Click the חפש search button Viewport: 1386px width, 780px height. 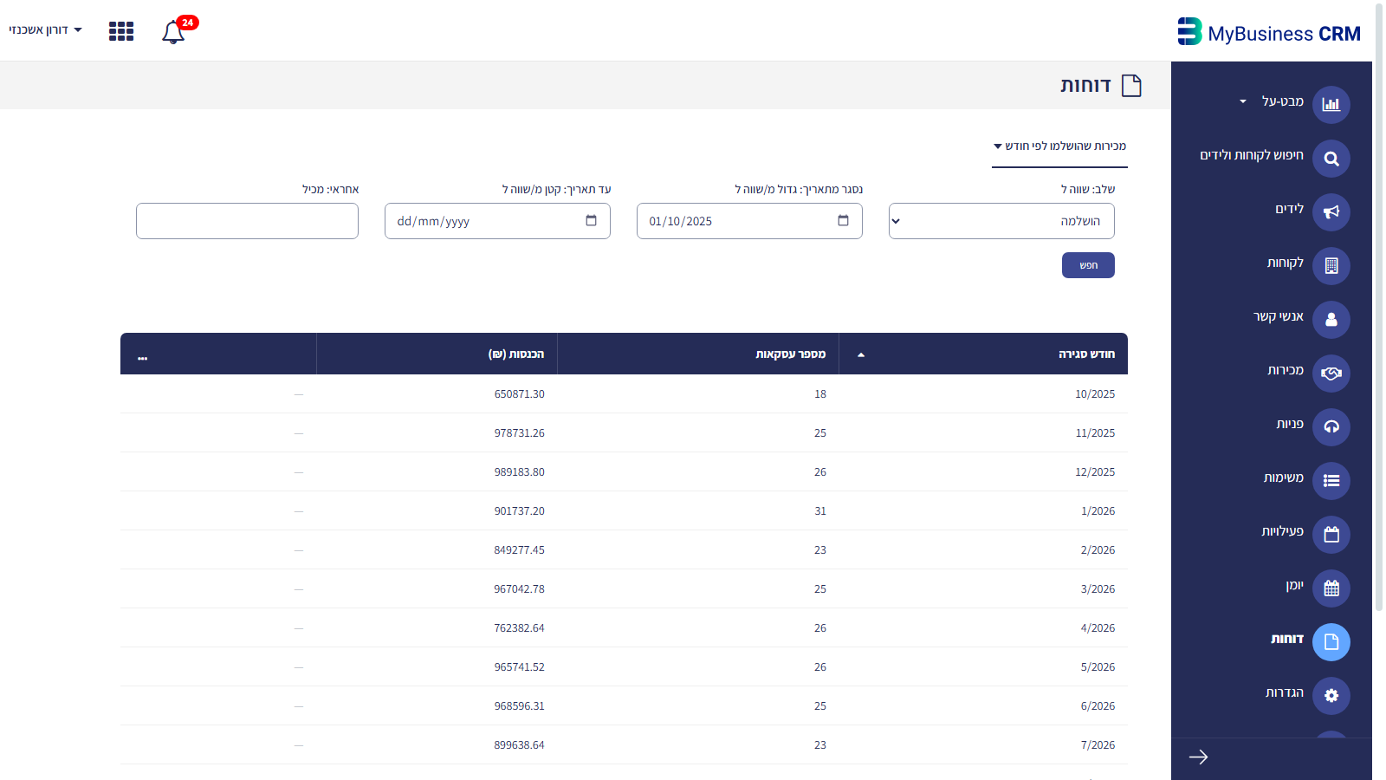(1088, 265)
